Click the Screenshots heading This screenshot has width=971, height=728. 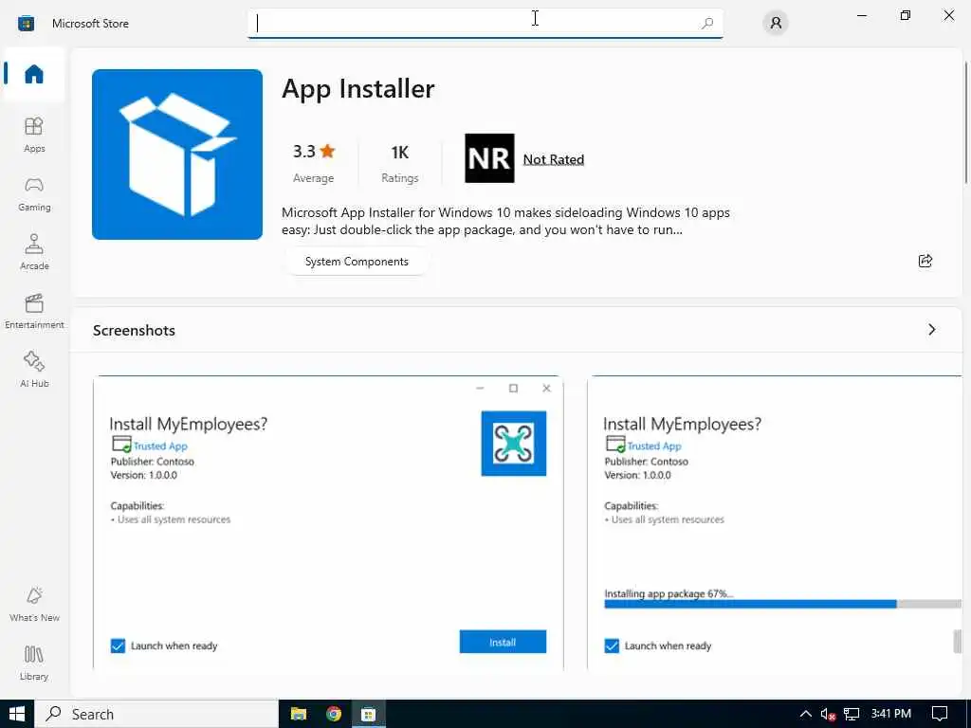click(x=134, y=331)
